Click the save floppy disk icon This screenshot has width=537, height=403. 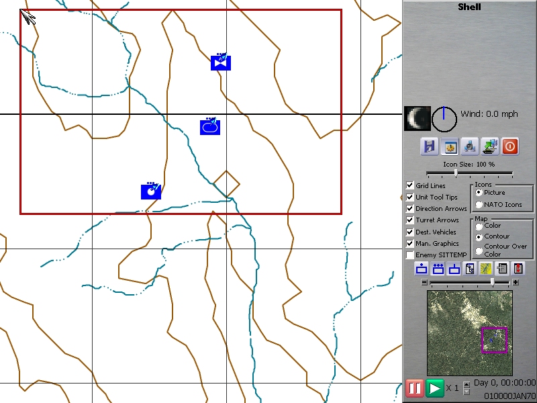pos(430,146)
